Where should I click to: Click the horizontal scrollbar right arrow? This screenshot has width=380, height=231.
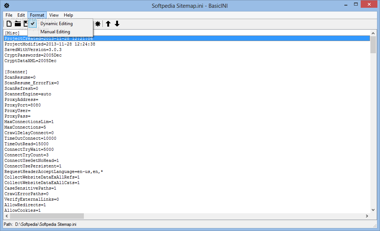pos(367,216)
